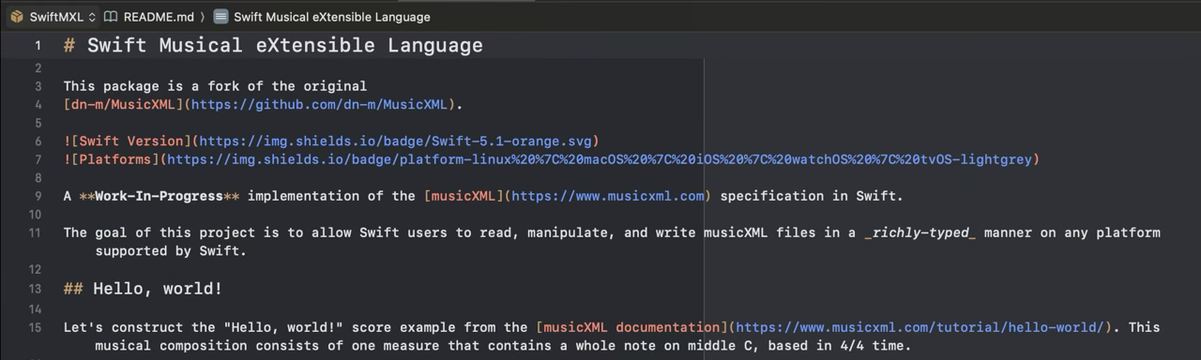Image resolution: width=1201 pixels, height=360 pixels.
Task: Click the italic '_richly-typed_' text
Action: [920, 232]
